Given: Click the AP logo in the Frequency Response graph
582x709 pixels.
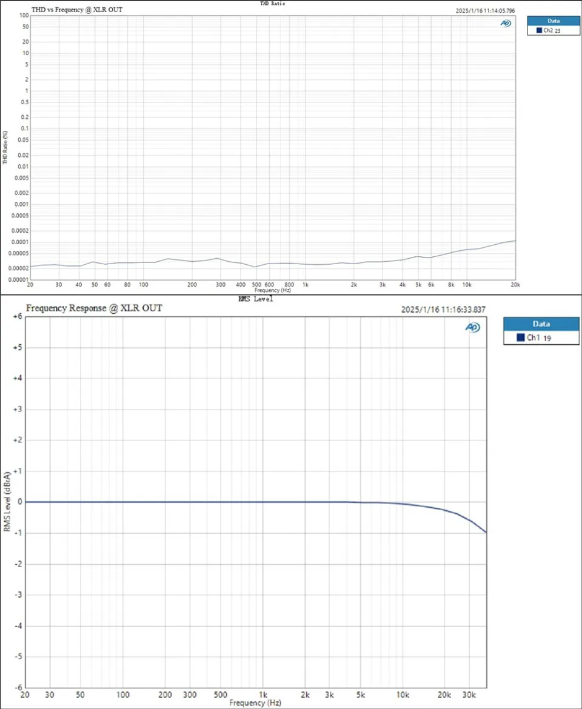Looking at the screenshot, I should (472, 327).
